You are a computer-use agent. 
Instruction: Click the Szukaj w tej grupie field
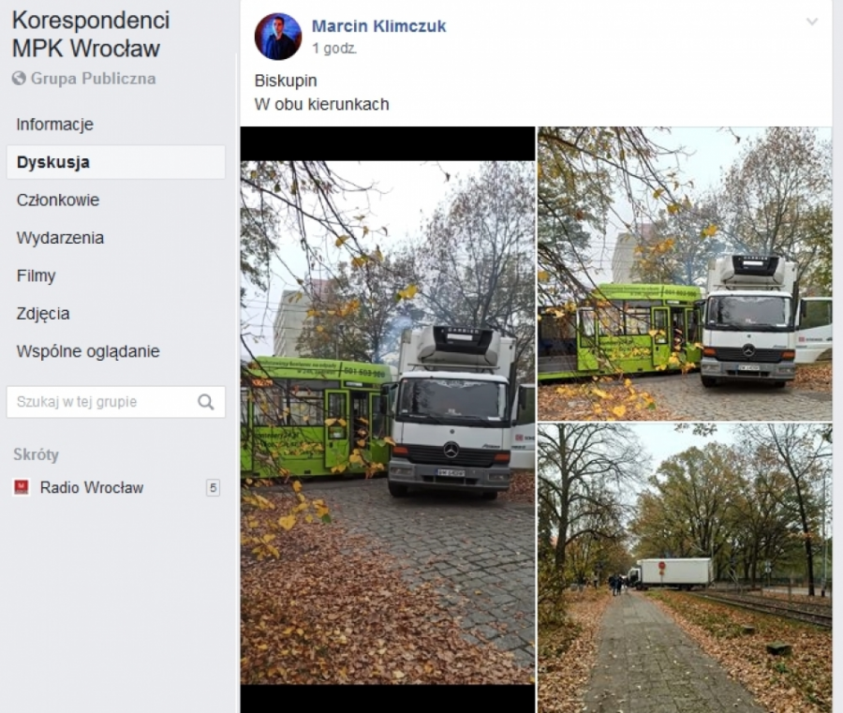click(115, 402)
